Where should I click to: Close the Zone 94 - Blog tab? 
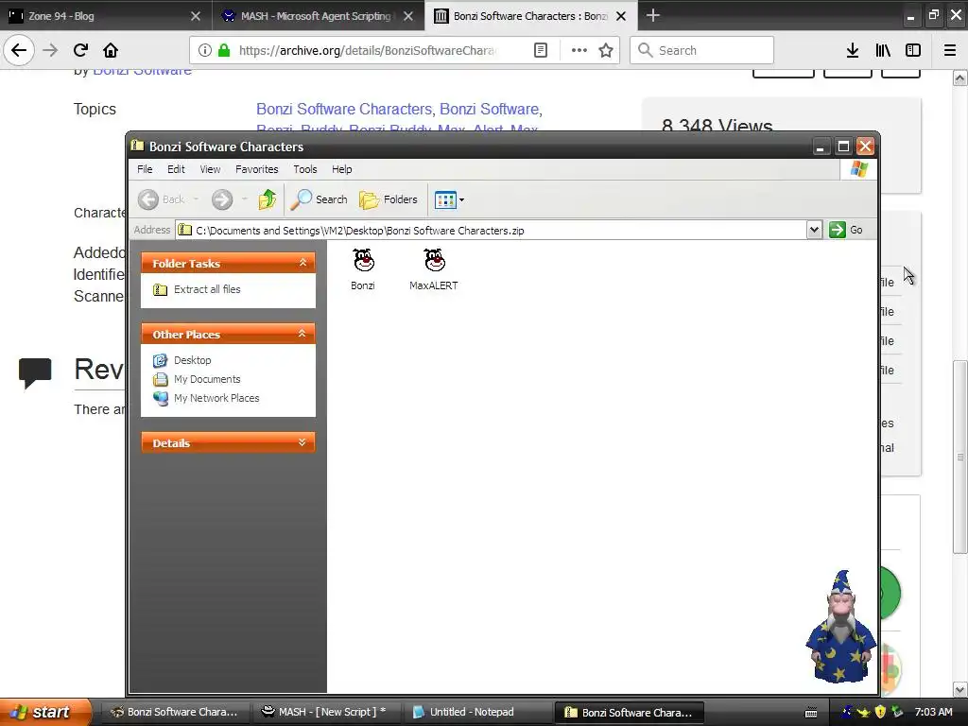click(x=196, y=16)
